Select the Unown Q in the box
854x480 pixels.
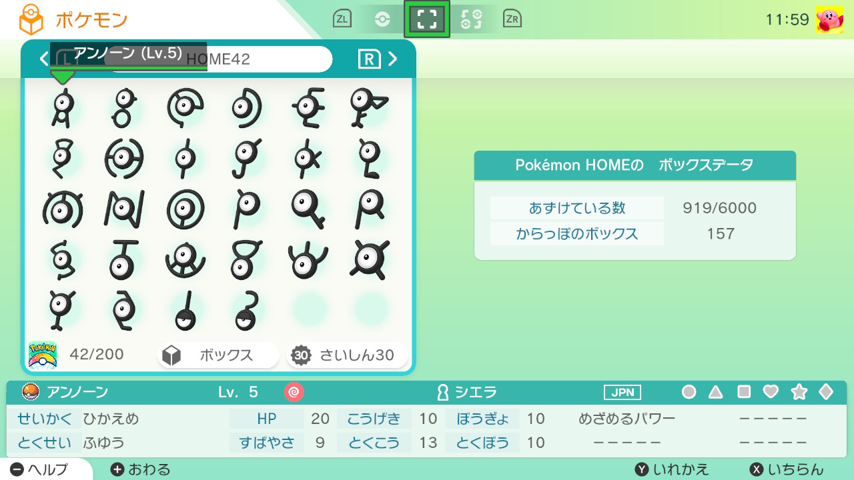pyautogui.click(x=308, y=209)
